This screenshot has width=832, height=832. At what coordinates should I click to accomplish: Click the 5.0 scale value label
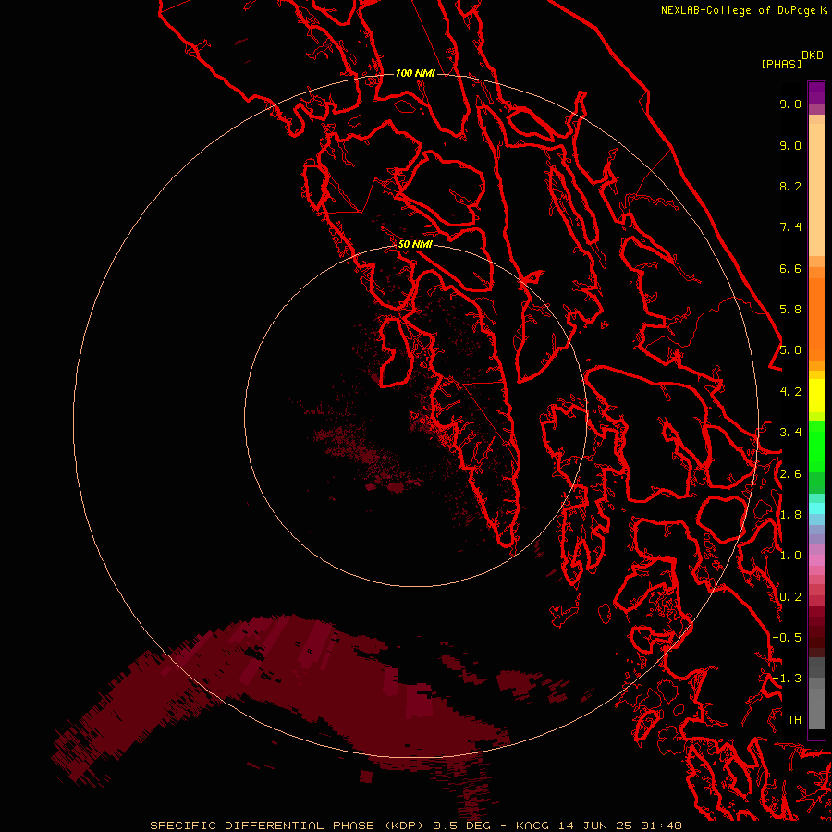tap(790, 350)
